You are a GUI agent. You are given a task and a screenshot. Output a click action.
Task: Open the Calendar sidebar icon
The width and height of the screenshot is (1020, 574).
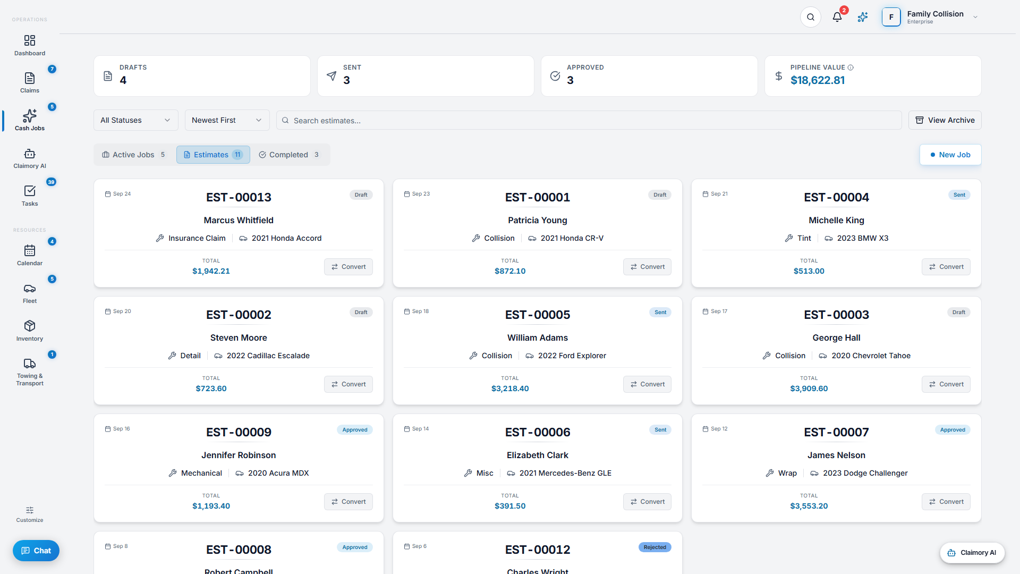coord(30,255)
